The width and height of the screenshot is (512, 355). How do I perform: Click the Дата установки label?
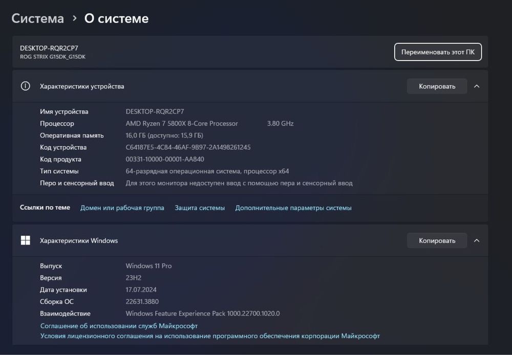[x=63, y=290]
